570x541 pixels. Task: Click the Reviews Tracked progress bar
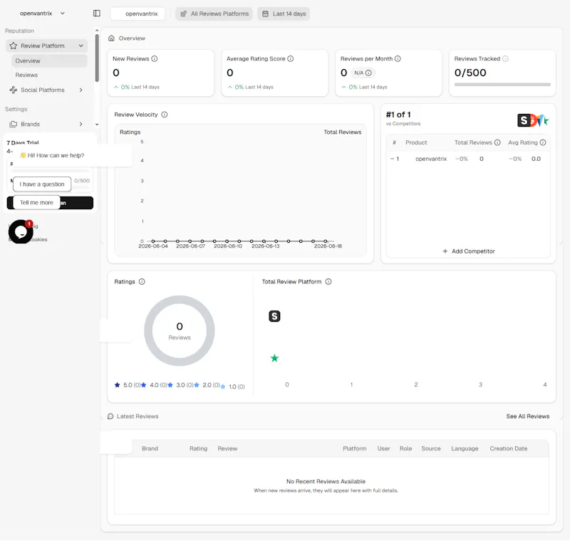[x=502, y=85]
